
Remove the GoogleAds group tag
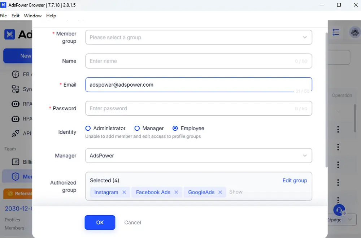pos(220,192)
